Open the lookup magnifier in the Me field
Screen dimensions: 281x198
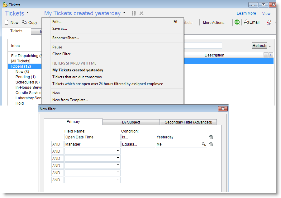(204, 144)
